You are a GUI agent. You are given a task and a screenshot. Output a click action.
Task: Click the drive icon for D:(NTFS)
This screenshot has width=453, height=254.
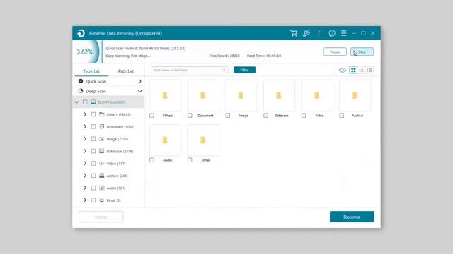(93, 102)
